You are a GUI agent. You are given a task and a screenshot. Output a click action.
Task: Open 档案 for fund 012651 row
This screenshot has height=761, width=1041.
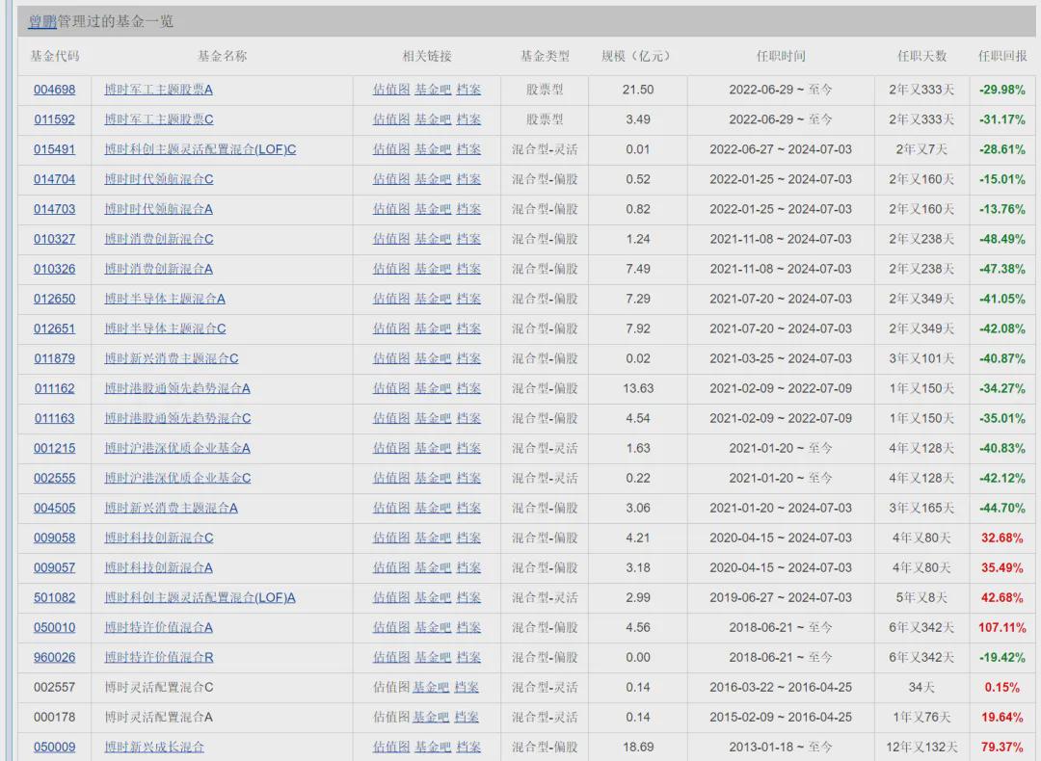click(468, 328)
